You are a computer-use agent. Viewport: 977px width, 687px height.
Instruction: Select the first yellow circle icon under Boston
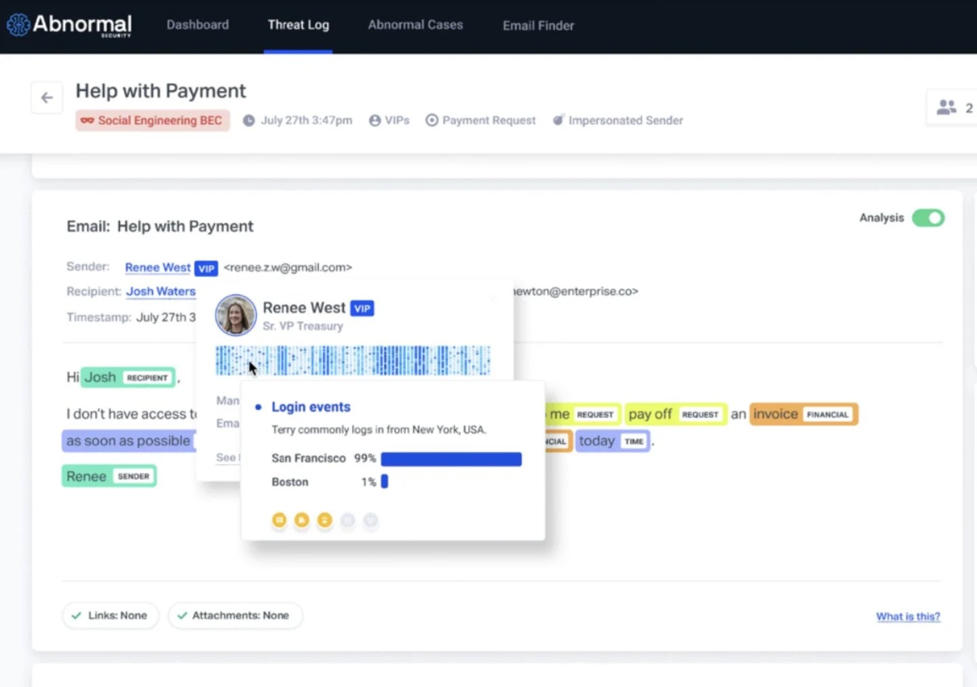(279, 520)
